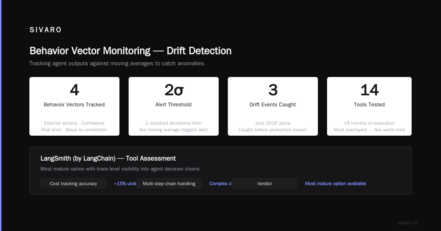
Task: Click the Verdict chip
Action: coord(265,183)
